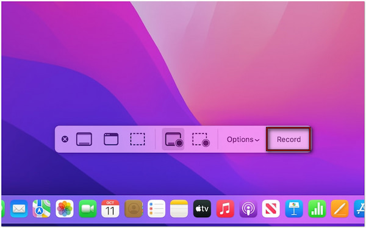Select Capture Entire Screen icon
Screen dimensions: 366x228
84,139
